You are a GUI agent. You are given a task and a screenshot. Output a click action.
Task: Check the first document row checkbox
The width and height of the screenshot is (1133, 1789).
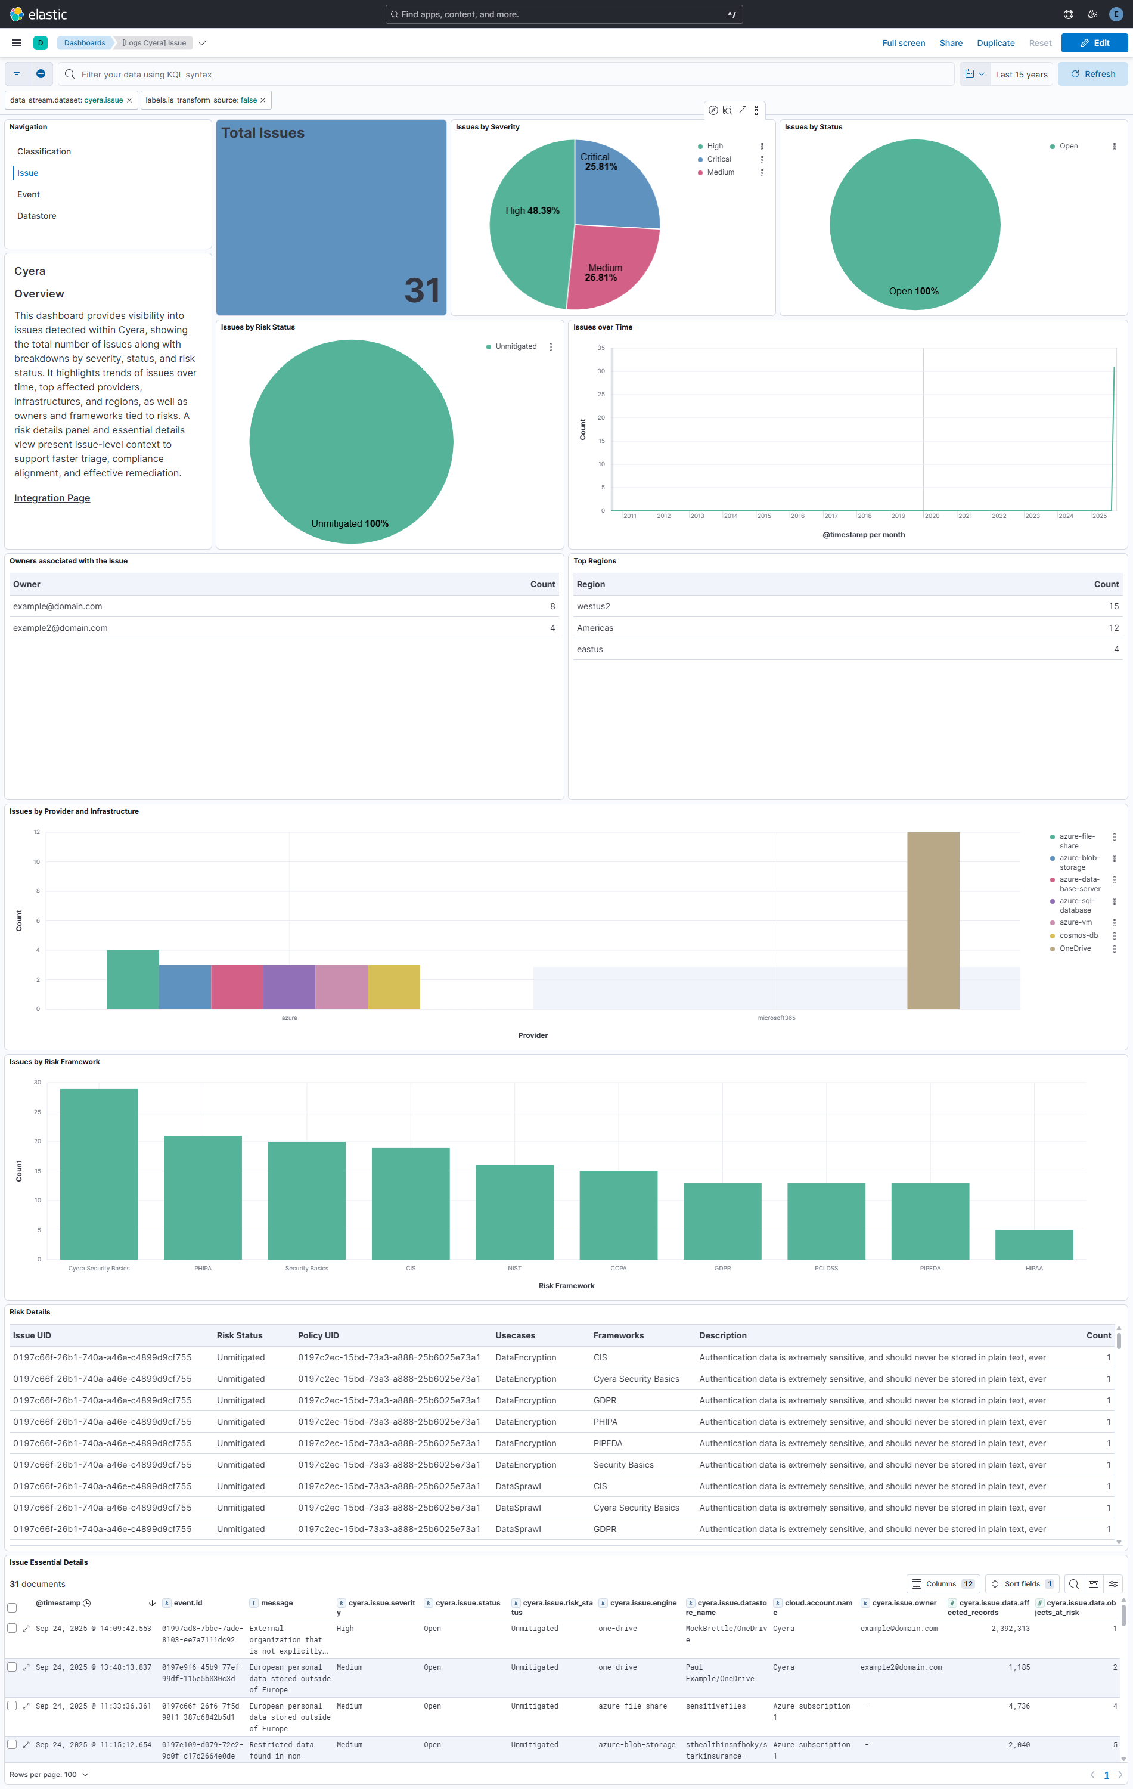click(x=12, y=1628)
